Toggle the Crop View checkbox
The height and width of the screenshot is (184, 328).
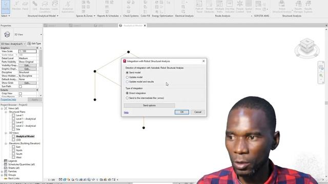point(20,94)
